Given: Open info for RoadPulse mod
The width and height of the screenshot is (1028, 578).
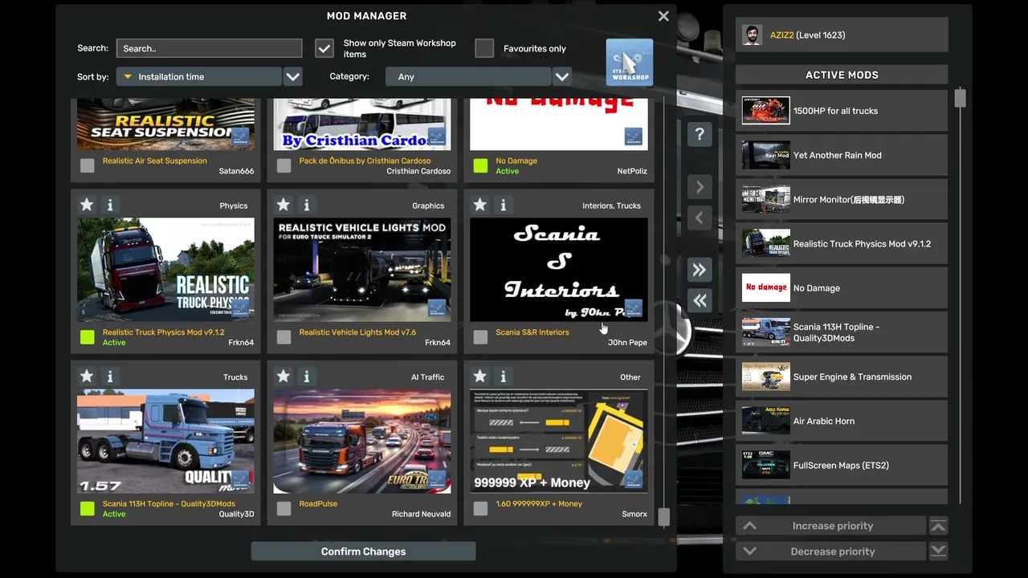Looking at the screenshot, I should [x=306, y=376].
